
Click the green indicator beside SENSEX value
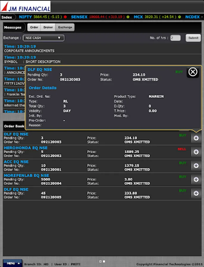click(x=128, y=17)
